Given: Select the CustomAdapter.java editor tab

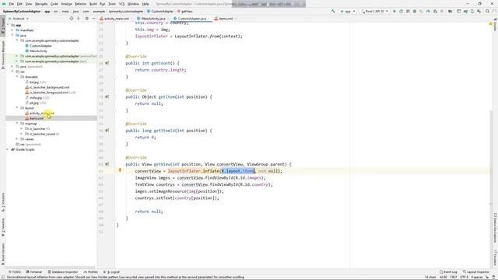Looking at the screenshot, I should pyautogui.click(x=191, y=19).
